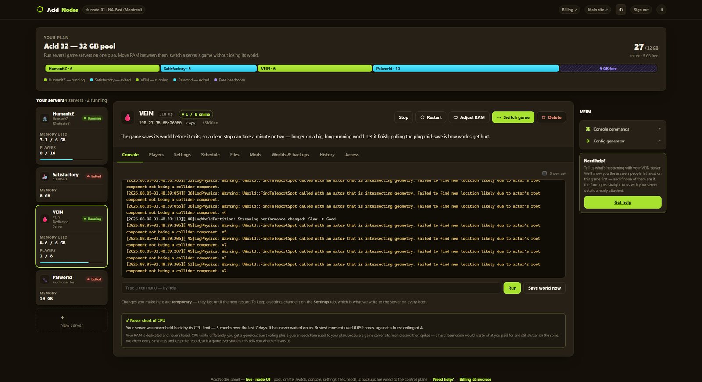
Task: Click the 'Never short of CPU' heading
Action: tap(146, 321)
